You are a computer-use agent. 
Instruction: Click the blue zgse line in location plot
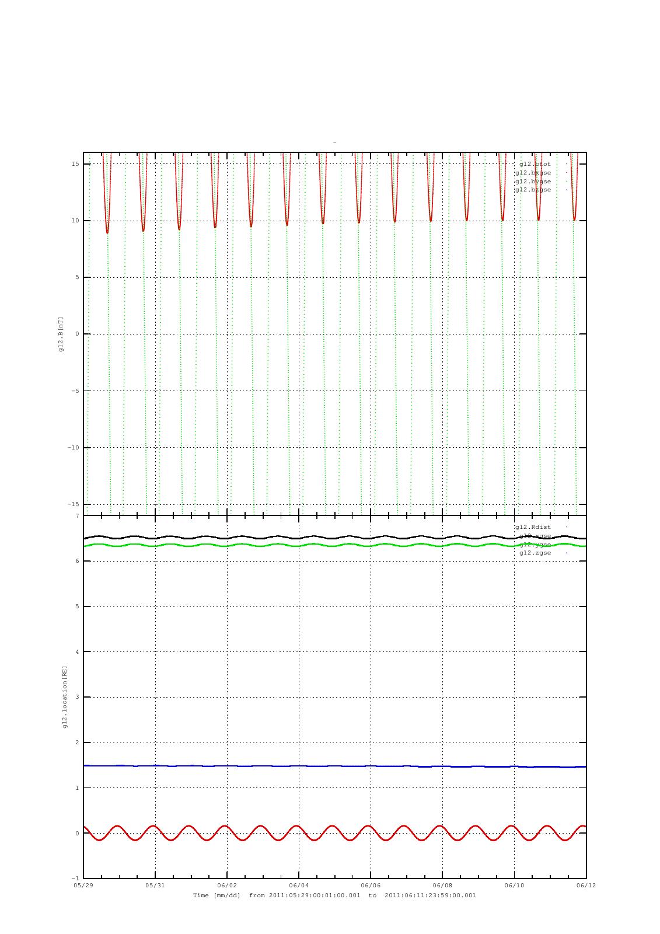(335, 766)
